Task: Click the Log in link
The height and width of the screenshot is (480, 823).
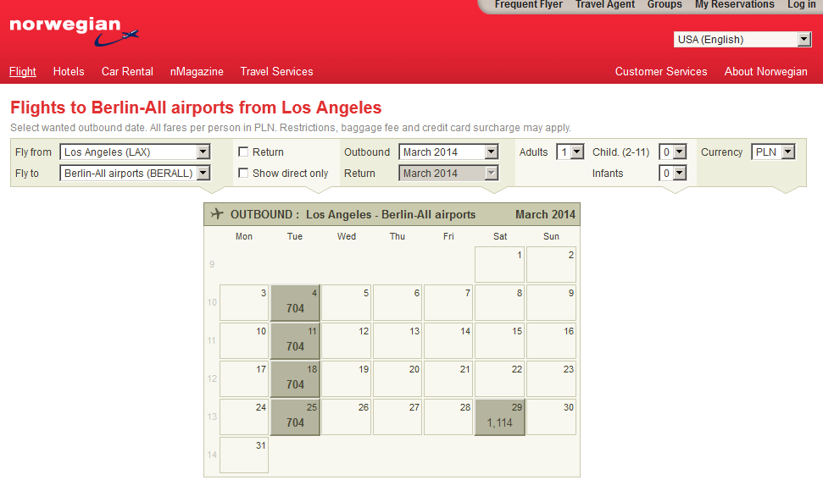Action: pos(802,5)
